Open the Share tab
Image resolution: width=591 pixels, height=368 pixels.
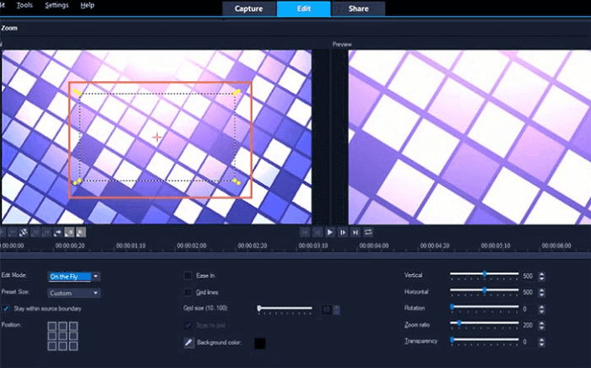coord(360,9)
